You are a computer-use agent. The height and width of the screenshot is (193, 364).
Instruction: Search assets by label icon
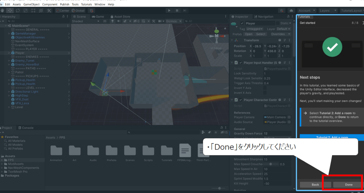click(209, 132)
